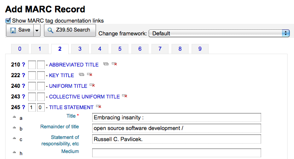Click the Medium input field

pyautogui.click(x=176, y=153)
